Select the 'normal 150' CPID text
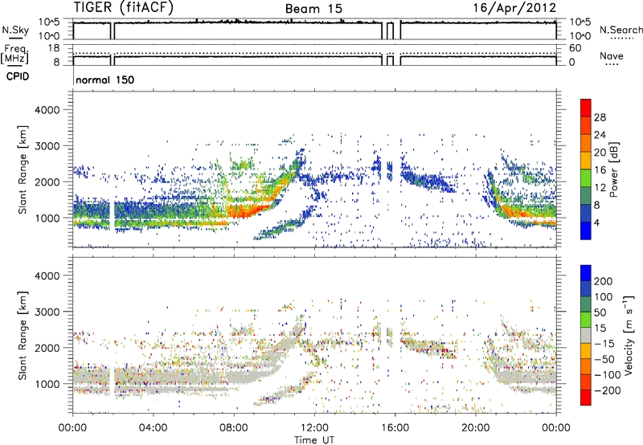This screenshot has height=445, width=643. tap(105, 80)
